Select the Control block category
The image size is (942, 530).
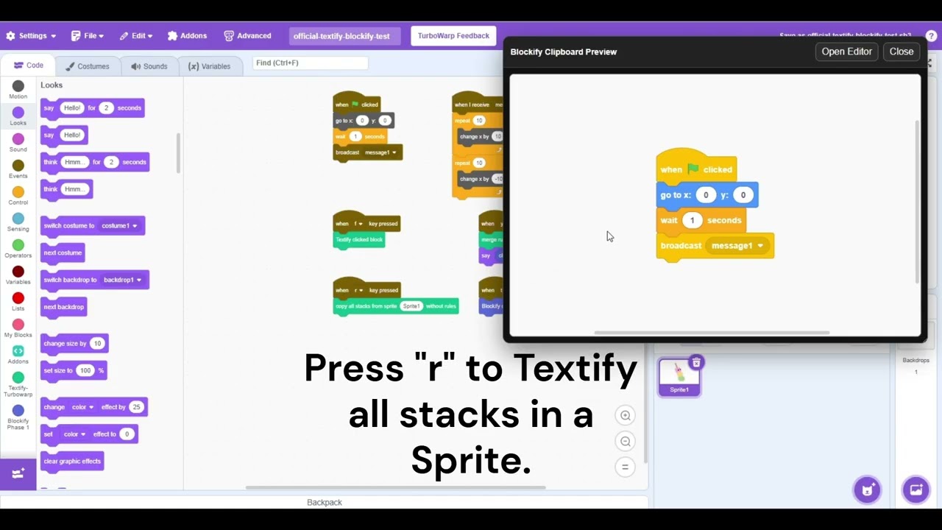click(18, 196)
